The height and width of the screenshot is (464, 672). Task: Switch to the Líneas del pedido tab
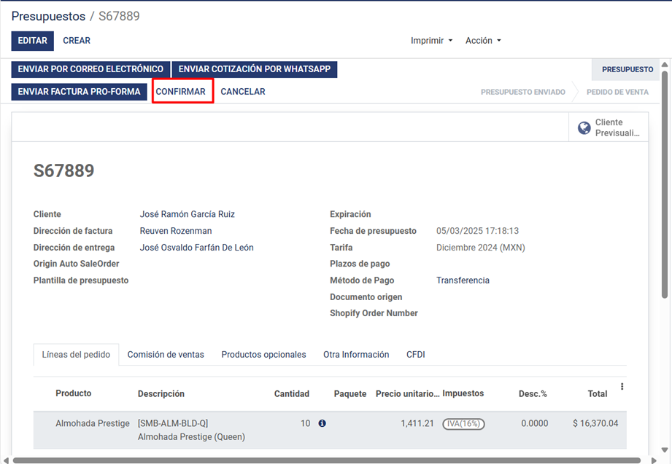click(x=76, y=355)
